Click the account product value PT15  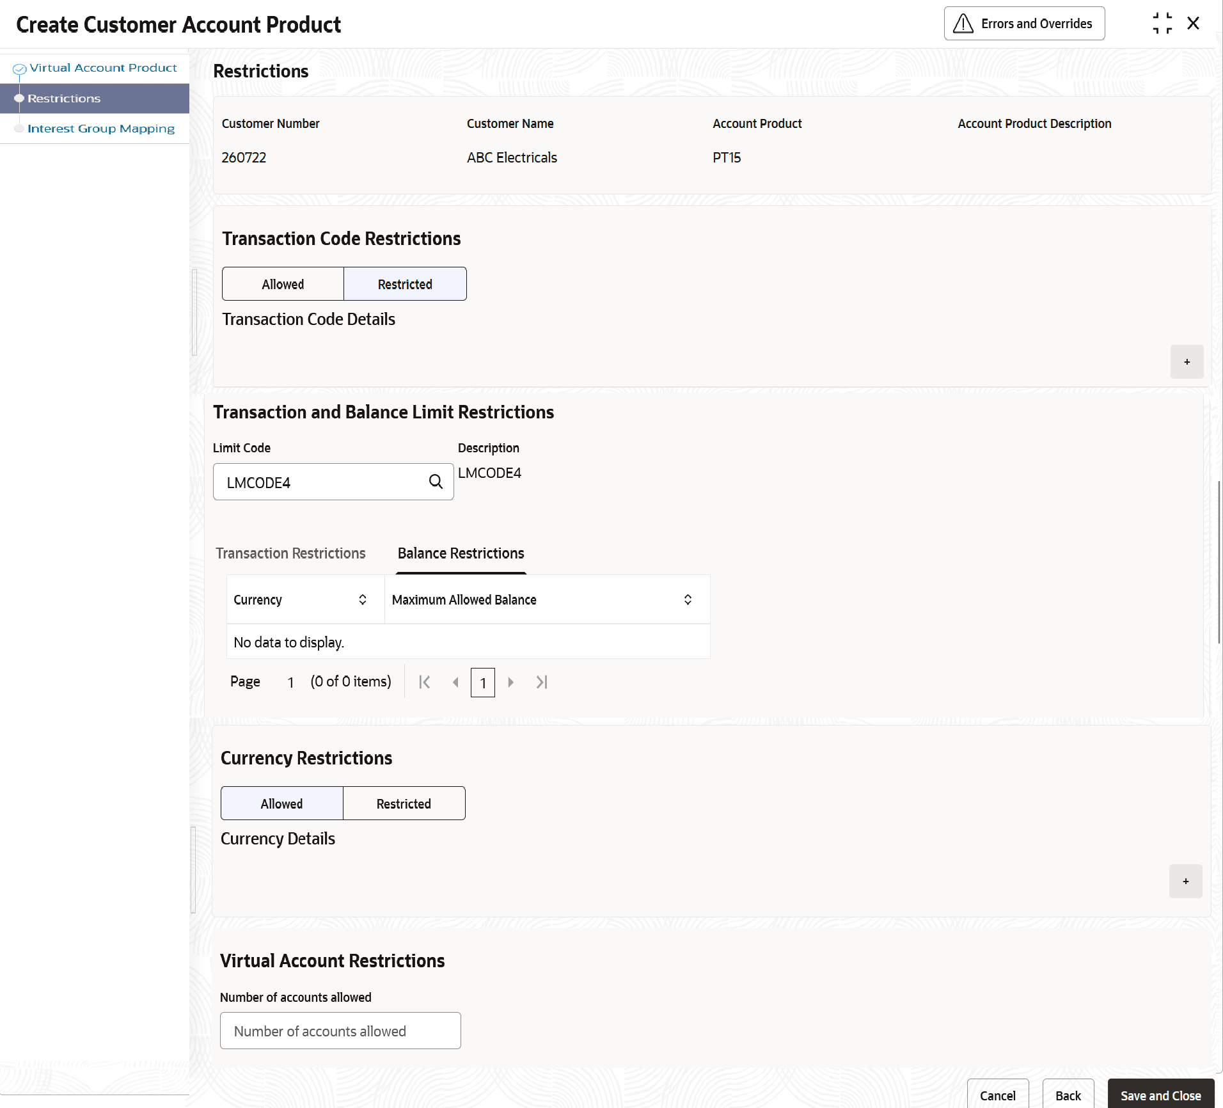pos(727,157)
